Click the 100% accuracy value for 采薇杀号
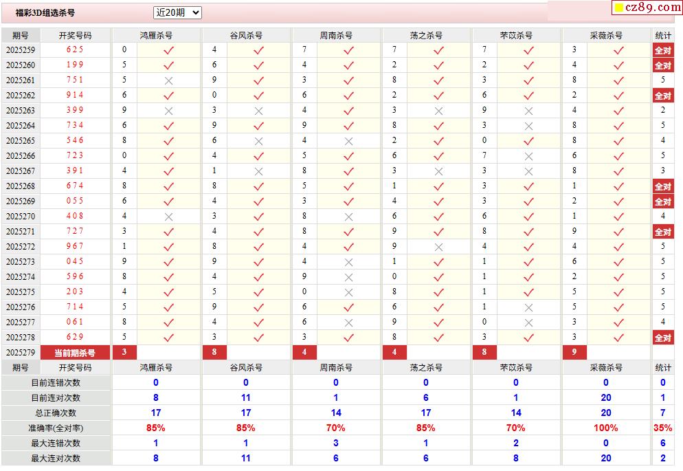 click(606, 428)
